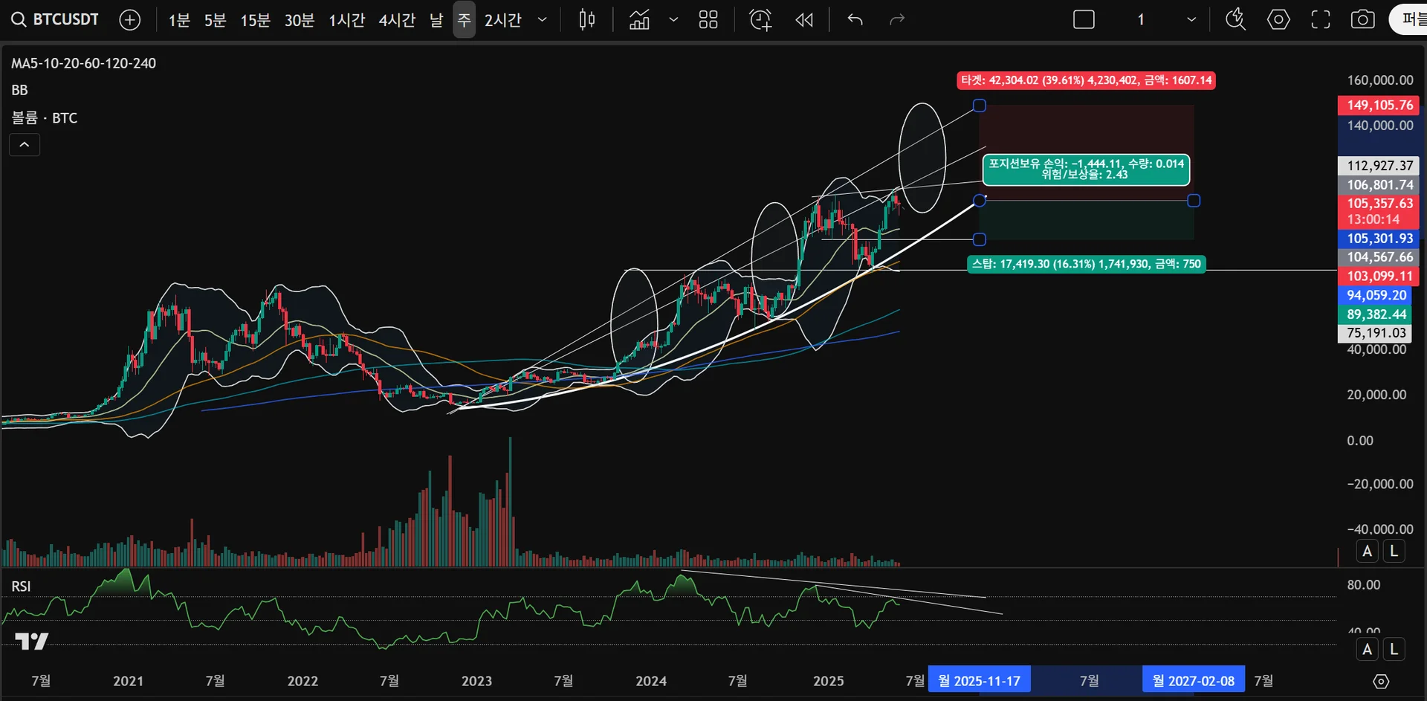
Task: Select the 볼륨 · BTC volume legend
Action: coord(45,118)
